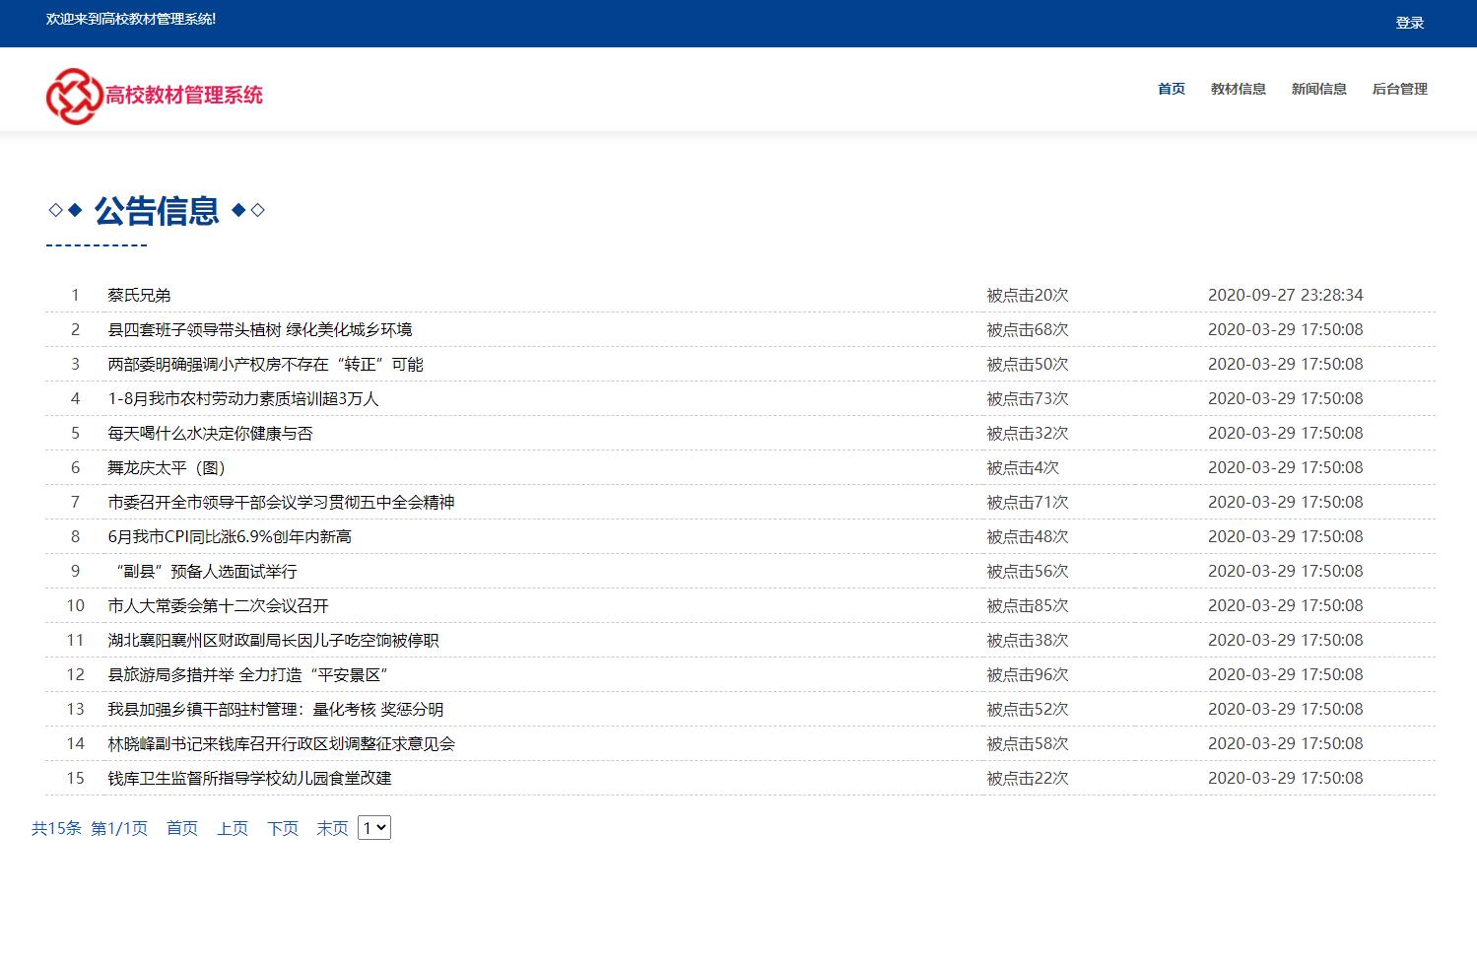
Task: Open 每天喝什么水决定你健康与否
Action: 211,433
